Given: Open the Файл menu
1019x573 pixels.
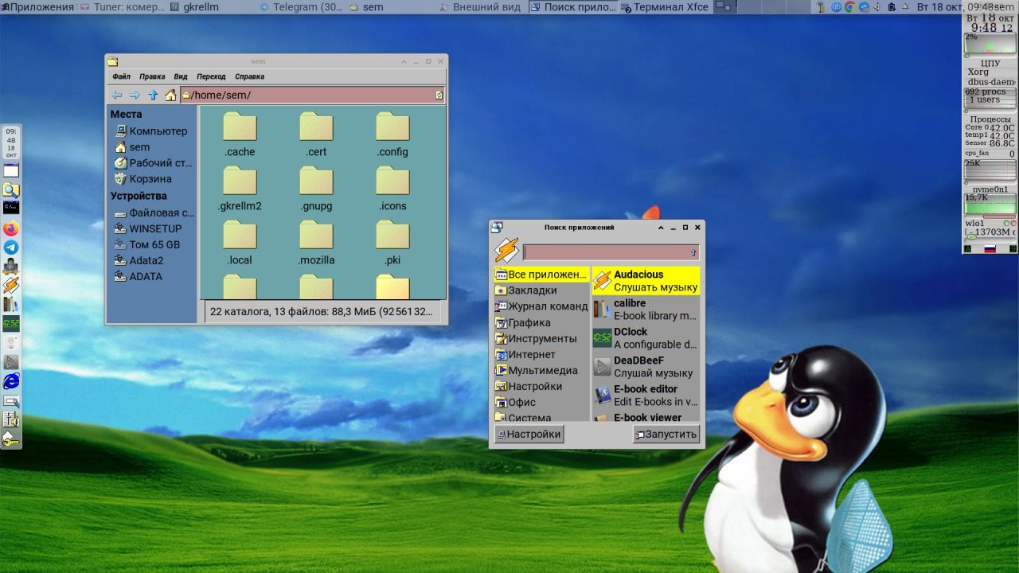Looking at the screenshot, I should (121, 76).
